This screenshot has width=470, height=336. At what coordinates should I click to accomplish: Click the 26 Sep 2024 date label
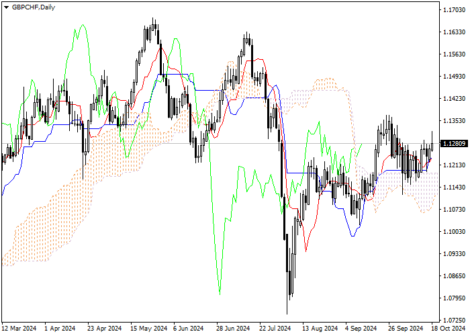click(x=406, y=329)
